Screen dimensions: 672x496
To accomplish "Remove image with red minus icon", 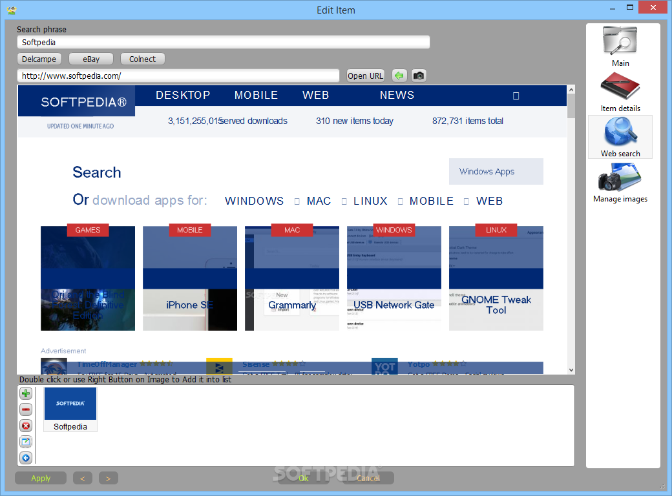I will pyautogui.click(x=26, y=409).
